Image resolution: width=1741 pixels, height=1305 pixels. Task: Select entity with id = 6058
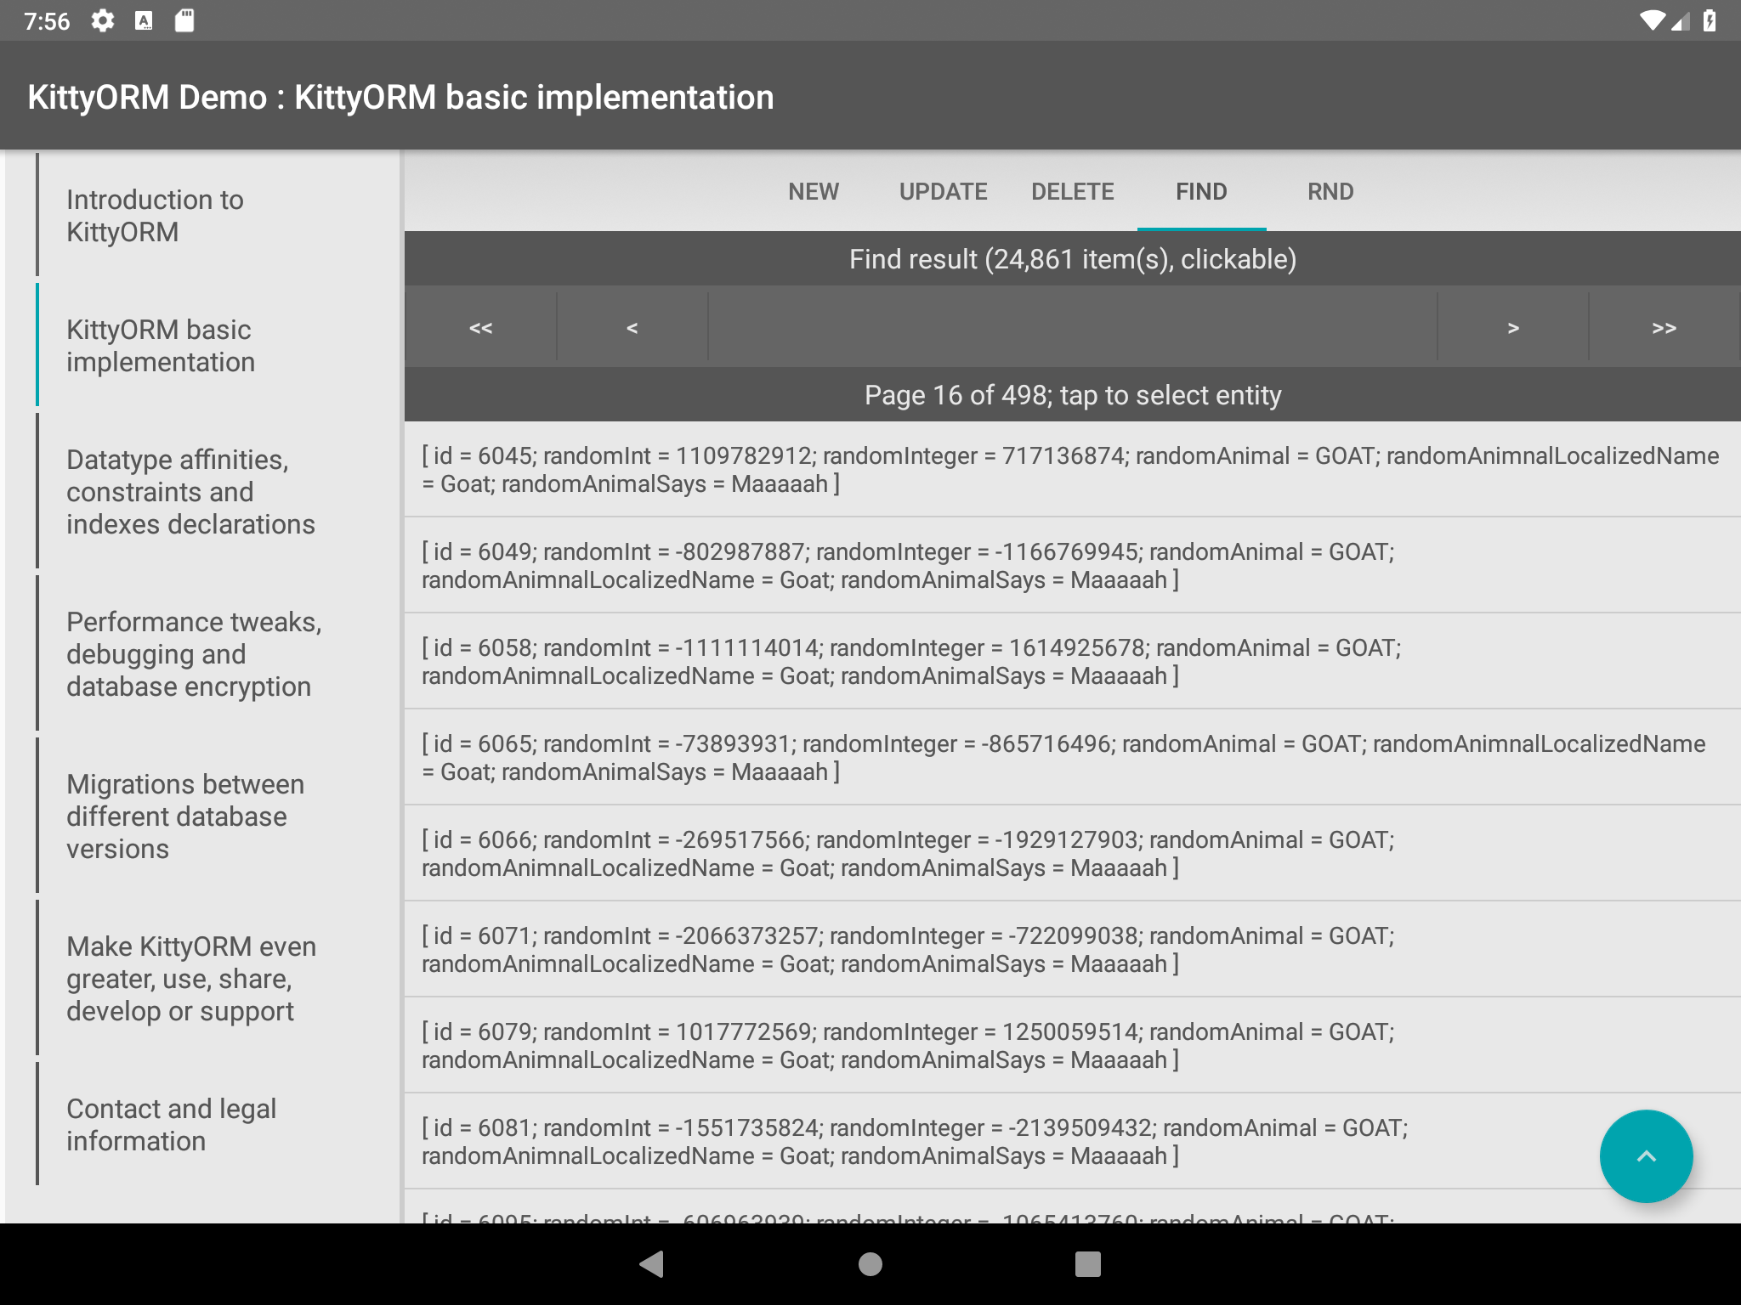(x=1073, y=662)
